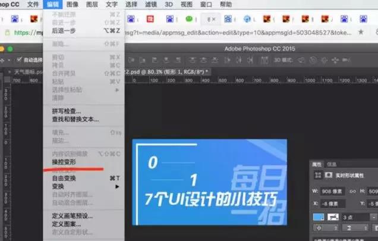Switch to the globe-icon browser tab

(247, 19)
